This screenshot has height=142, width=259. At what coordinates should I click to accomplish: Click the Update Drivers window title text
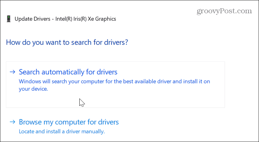[65, 19]
